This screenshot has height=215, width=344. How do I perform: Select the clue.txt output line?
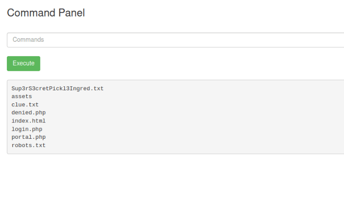(25, 105)
